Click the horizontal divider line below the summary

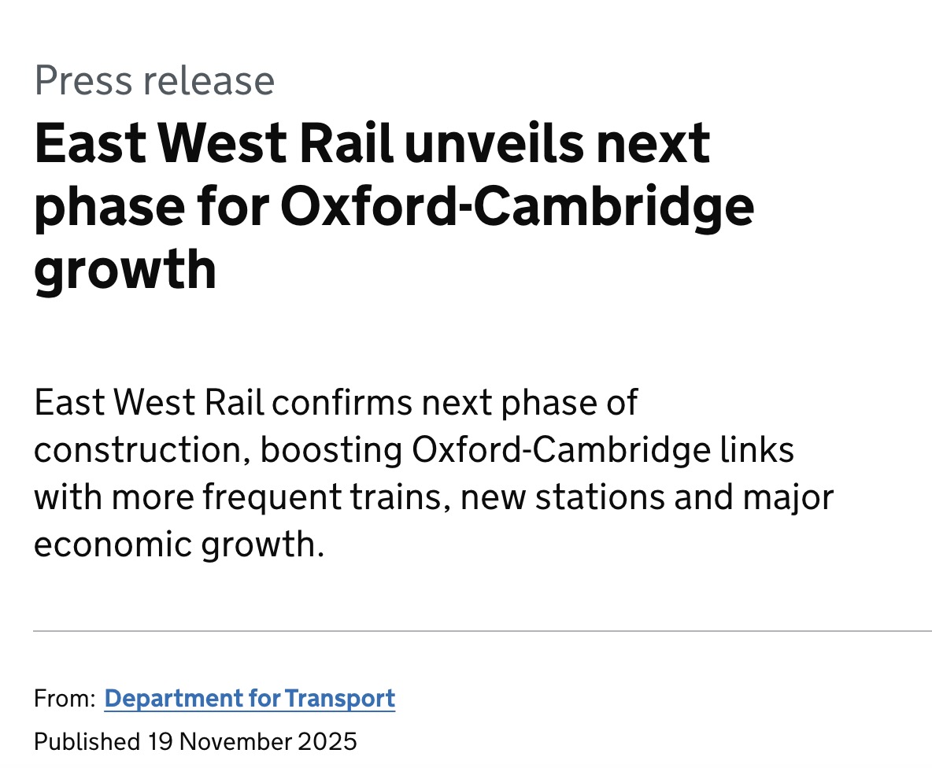[482, 631]
